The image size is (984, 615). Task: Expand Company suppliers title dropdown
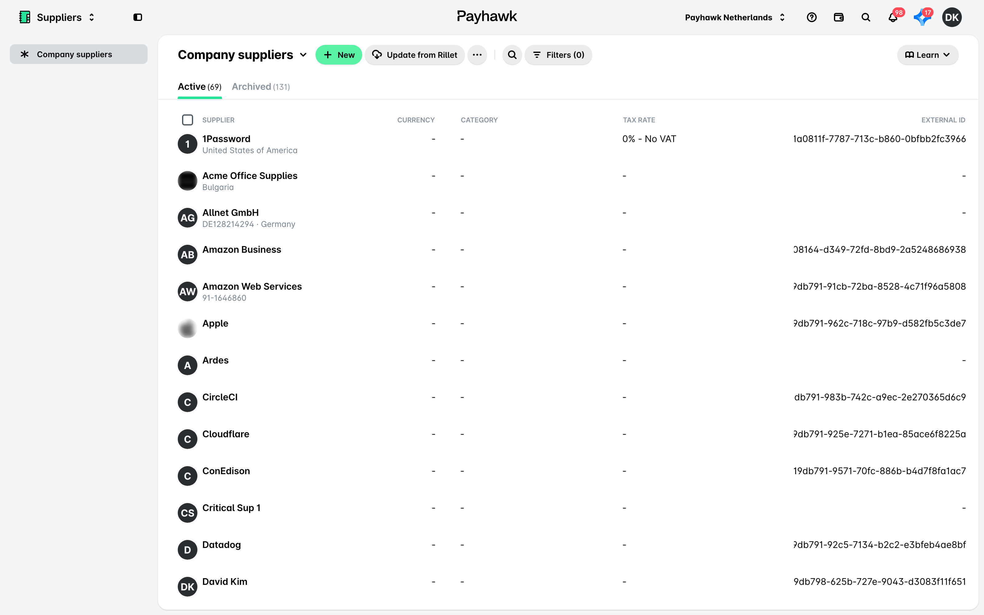coord(303,55)
